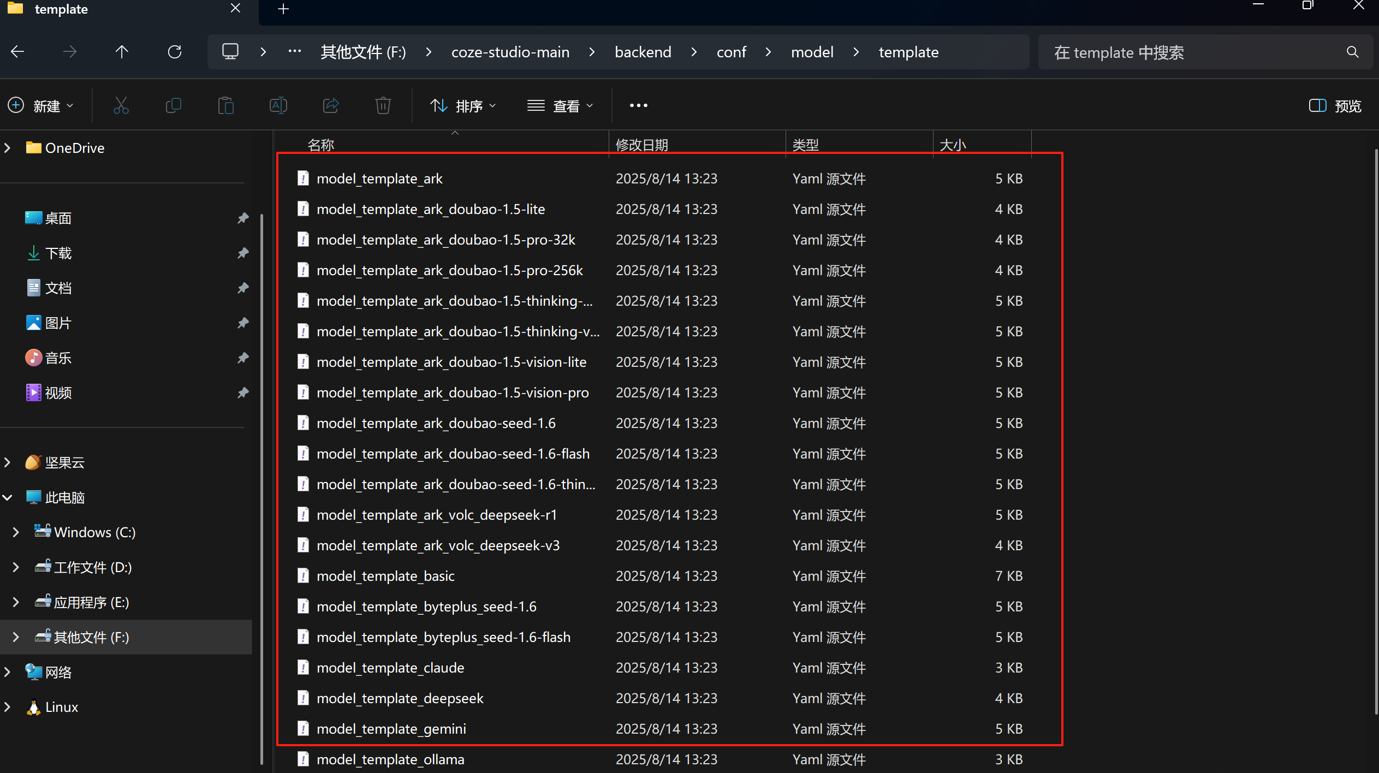Go up one folder level

coord(122,52)
